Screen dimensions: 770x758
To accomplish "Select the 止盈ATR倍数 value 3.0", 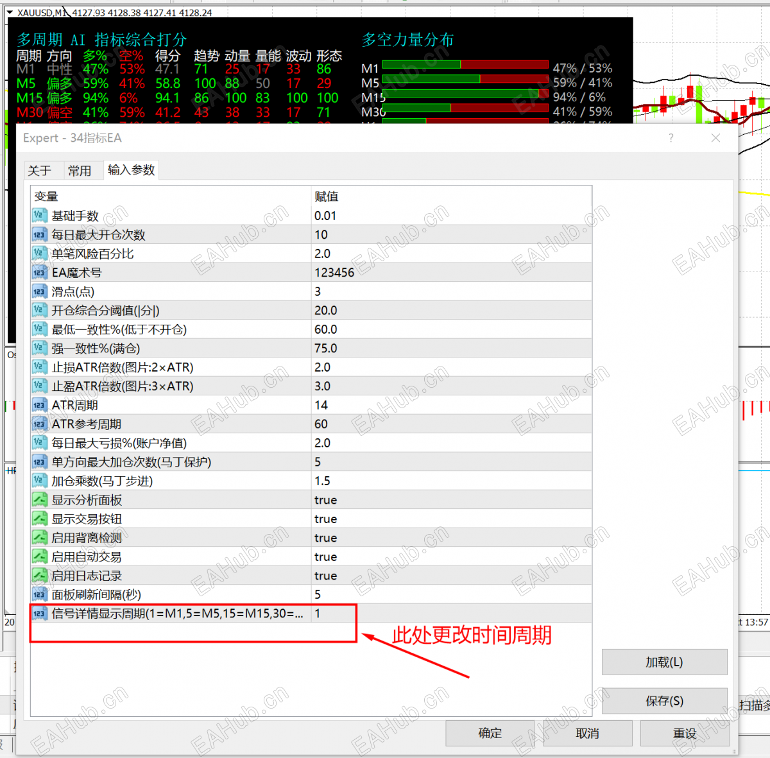I will point(322,386).
